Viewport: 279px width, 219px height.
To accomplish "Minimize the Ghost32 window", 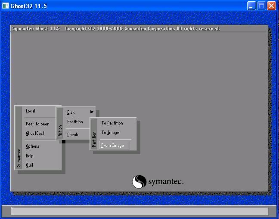I will pyautogui.click(x=251, y=6).
